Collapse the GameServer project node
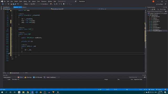This screenshot has height=94, width=168. point(148,15)
